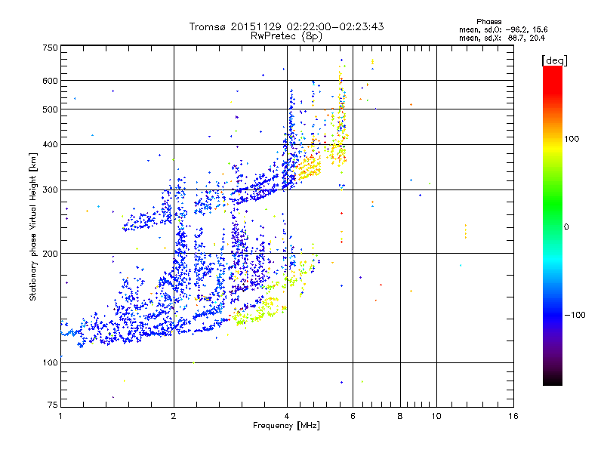Image resolution: width=604 pixels, height=453 pixels.
Task: Click the y-axis tick label '400'
Action: [x=51, y=144]
